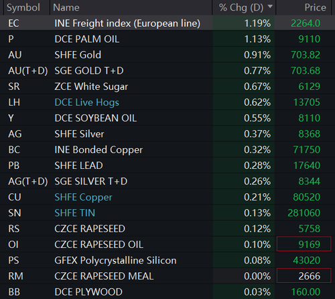Open the SGE GOLD T+D row
This screenshot has width=335, height=299.
89,71
